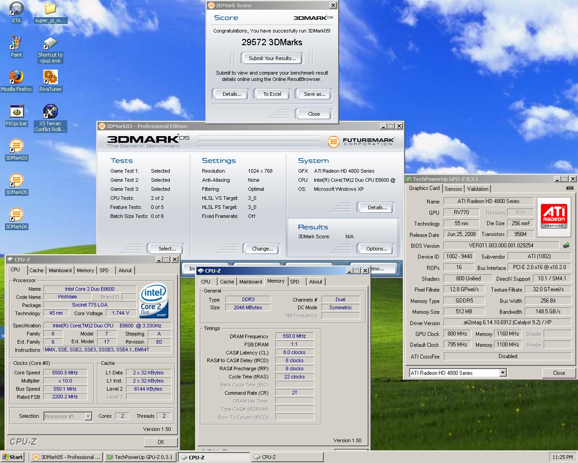The width and height of the screenshot is (578, 463).
Task: Click the ATI Radeon Graphics logo
Action: (x=553, y=216)
